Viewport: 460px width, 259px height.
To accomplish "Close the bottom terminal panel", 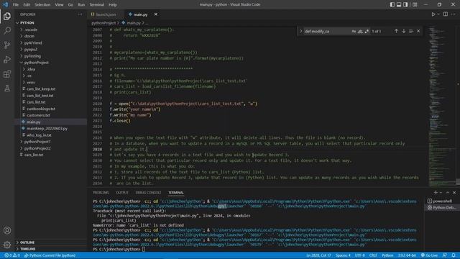I will point(454,192).
